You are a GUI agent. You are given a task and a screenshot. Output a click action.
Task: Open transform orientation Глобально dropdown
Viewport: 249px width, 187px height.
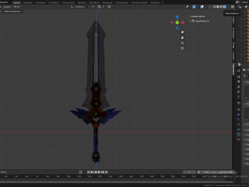coord(80,7)
